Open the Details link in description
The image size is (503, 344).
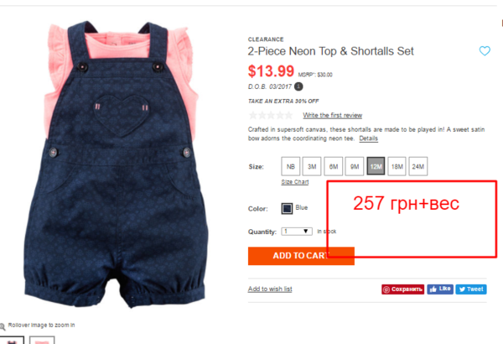pyautogui.click(x=368, y=138)
